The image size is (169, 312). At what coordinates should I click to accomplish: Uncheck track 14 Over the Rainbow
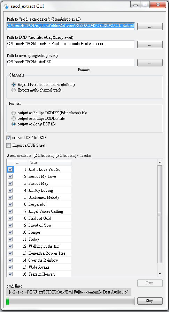(10, 260)
